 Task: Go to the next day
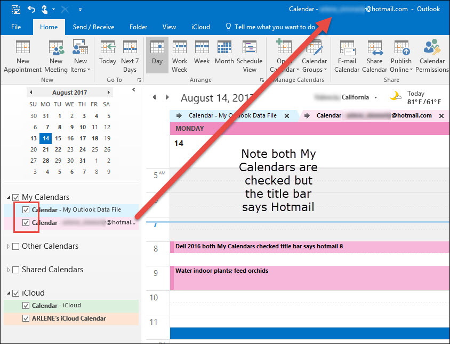click(167, 97)
